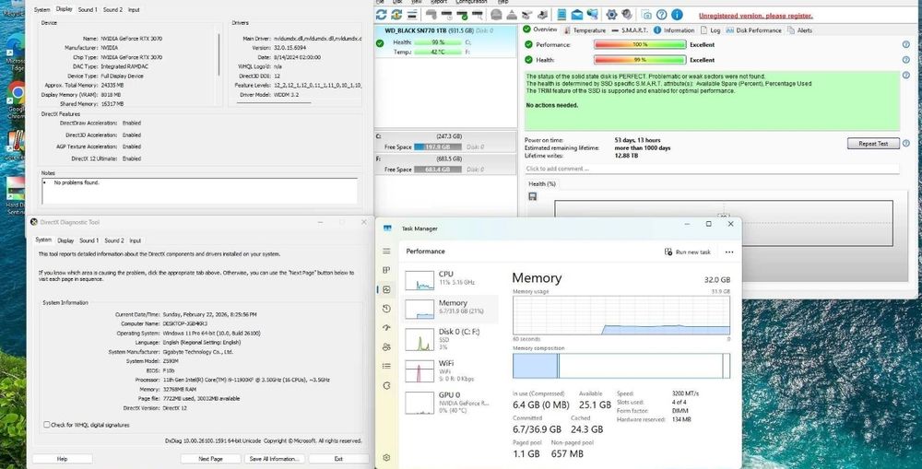Open Startup apps in Task Manager sidebar
922x469 pixels.
pos(386,328)
